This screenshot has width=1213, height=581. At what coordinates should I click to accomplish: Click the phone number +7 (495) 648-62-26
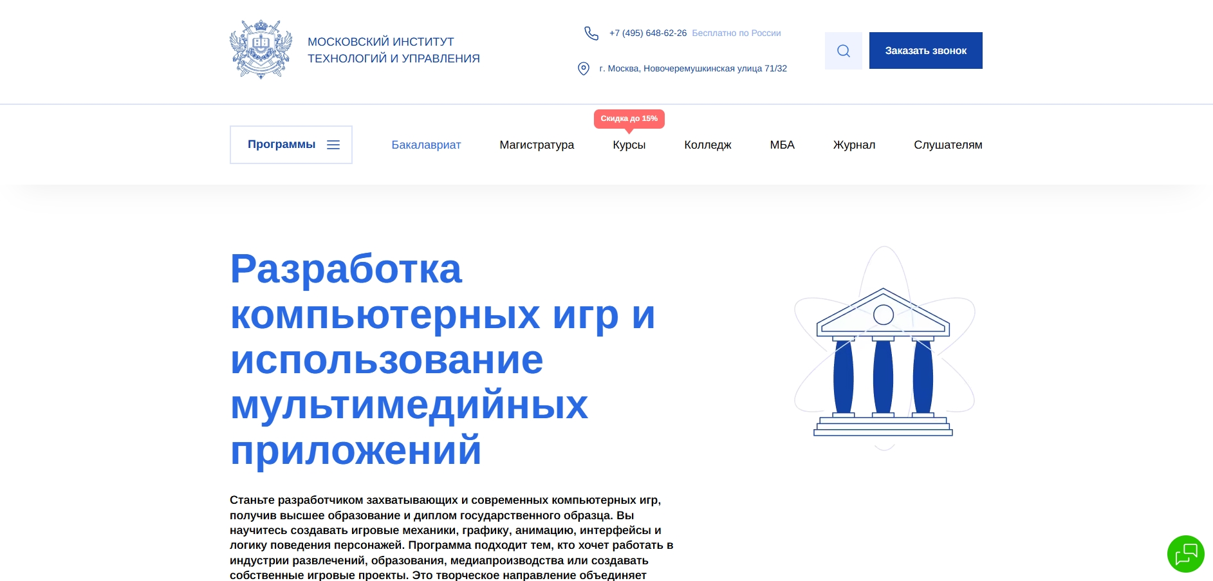(647, 33)
